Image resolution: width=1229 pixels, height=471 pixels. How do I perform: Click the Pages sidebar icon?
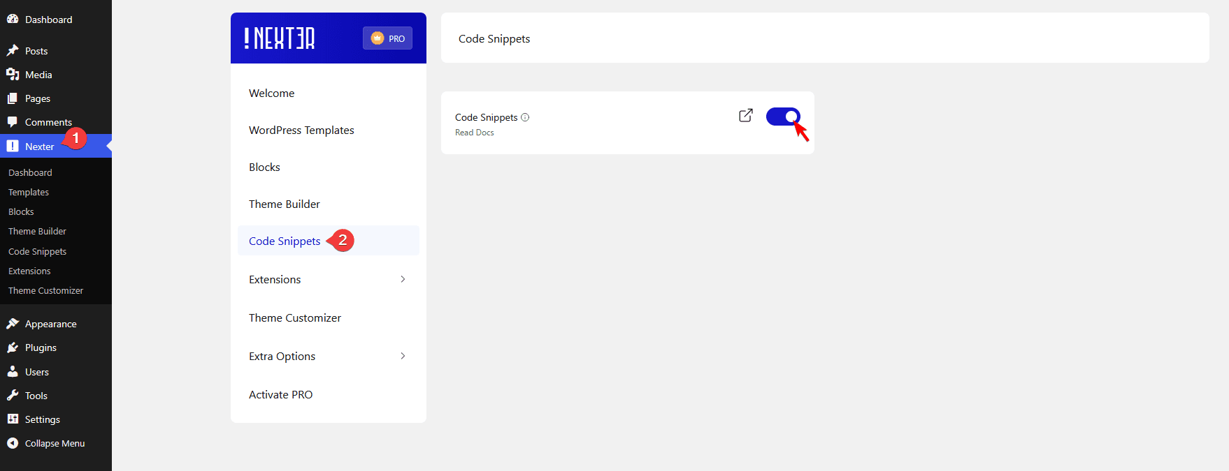point(13,98)
